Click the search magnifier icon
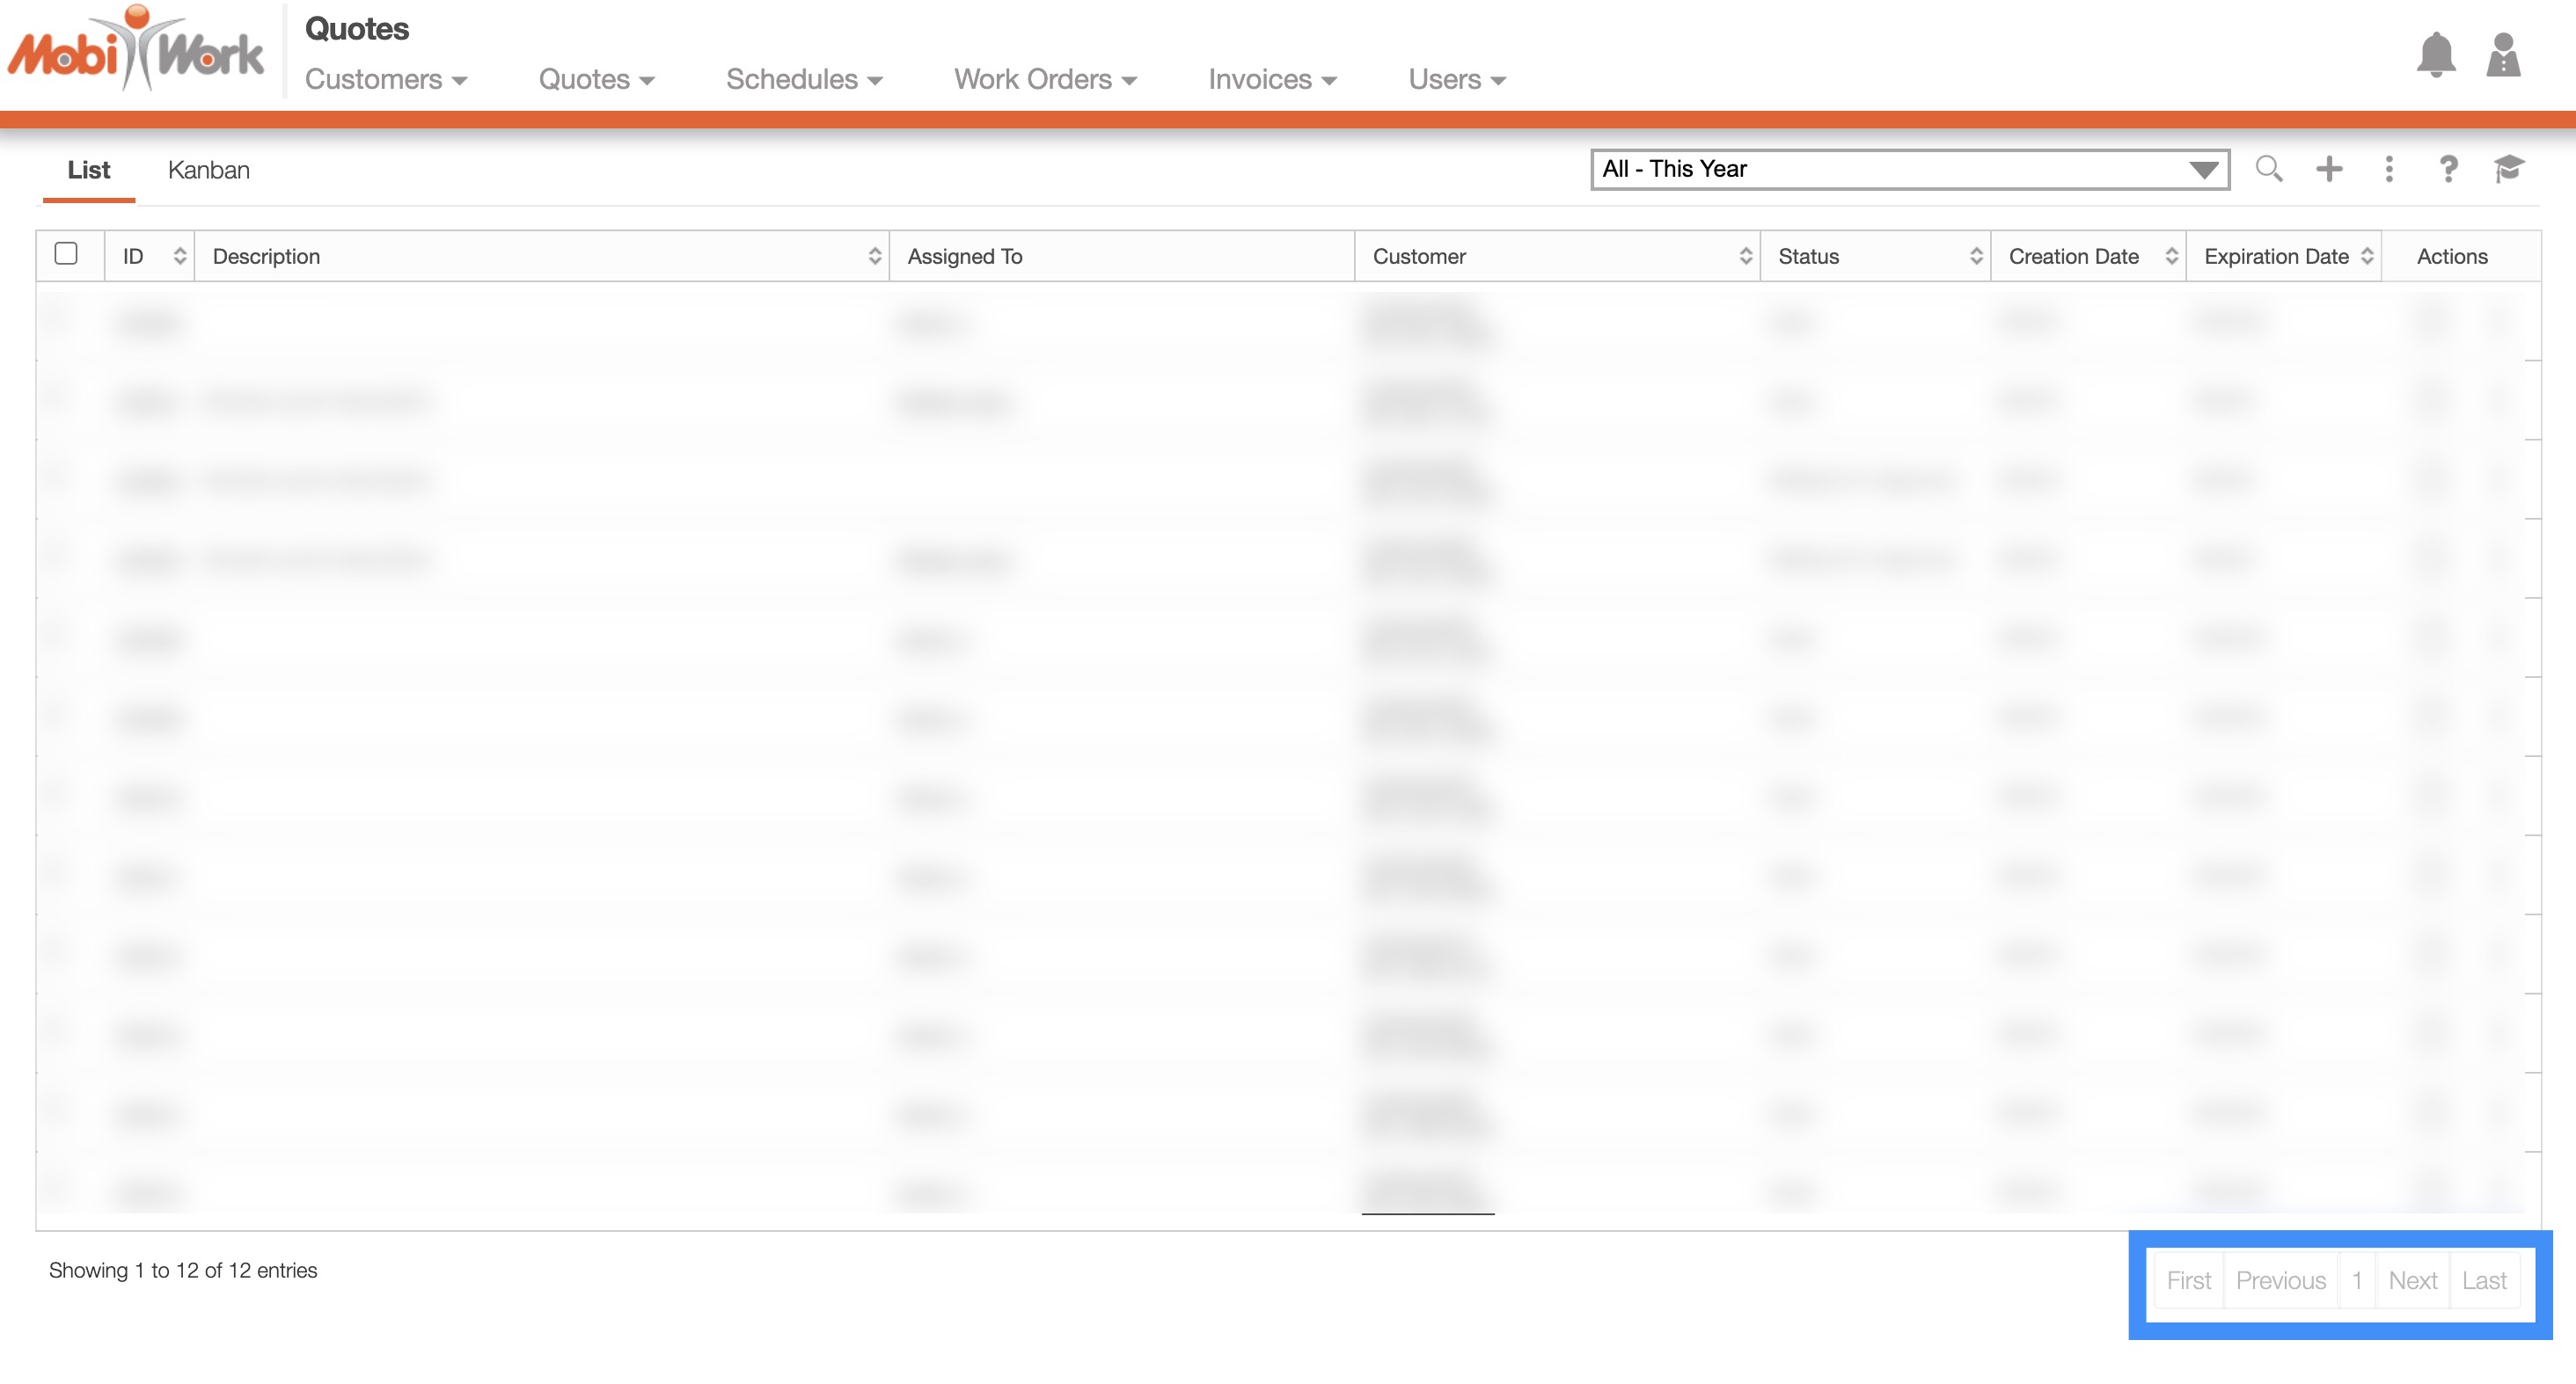The image size is (2576, 1384). (x=2268, y=169)
